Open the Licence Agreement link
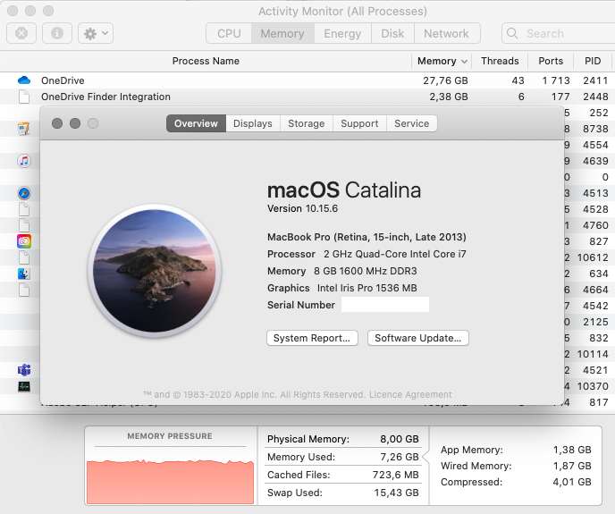The height and width of the screenshot is (514, 615). [410, 394]
